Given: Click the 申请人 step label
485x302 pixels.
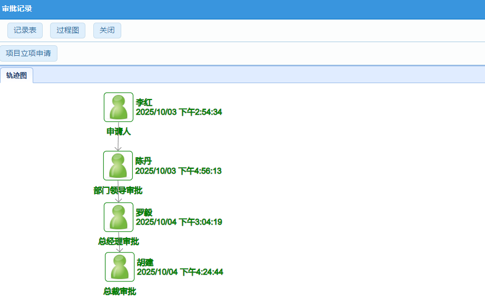Looking at the screenshot, I should point(119,132).
